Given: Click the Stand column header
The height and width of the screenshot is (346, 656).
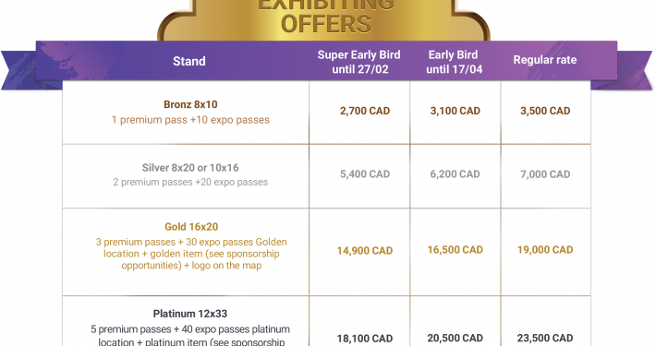Looking at the screenshot, I should [x=189, y=62].
